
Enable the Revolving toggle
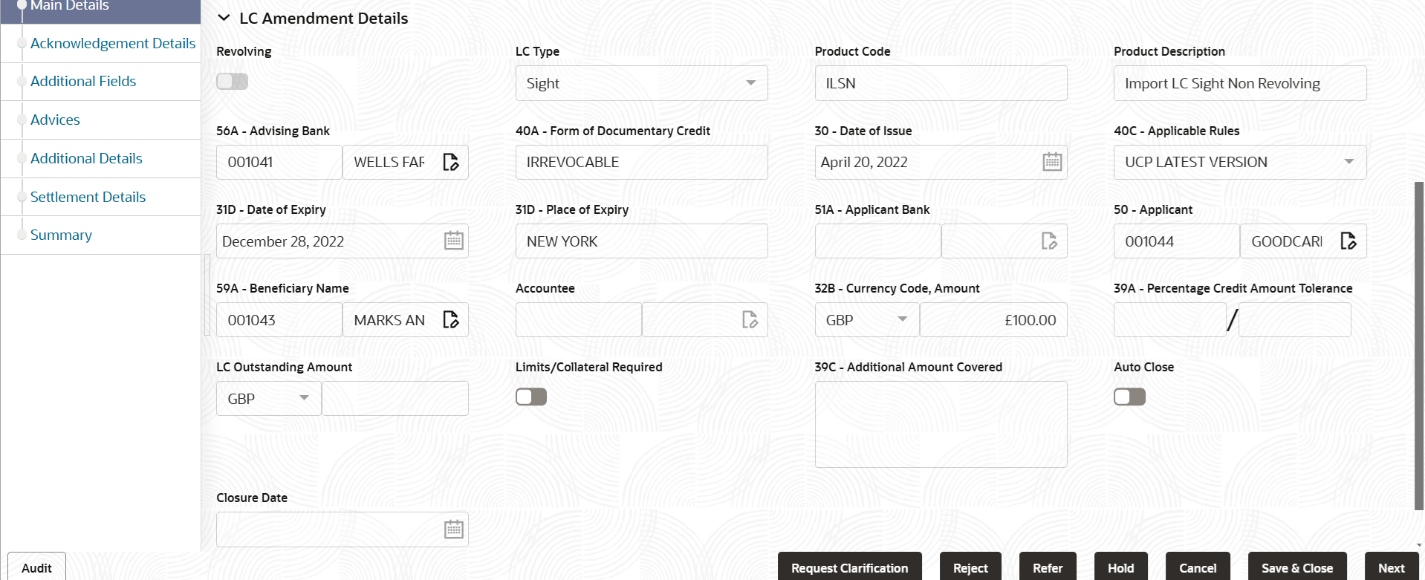(x=232, y=81)
